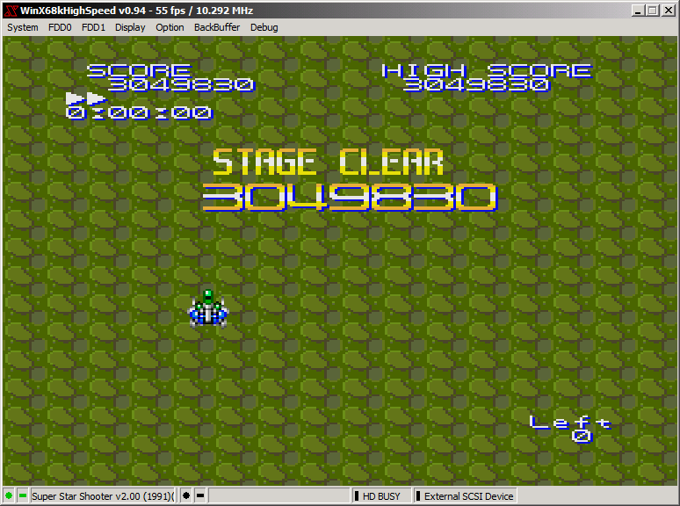This screenshot has height=506, width=680.
Task: Open the Display menu
Action: 130,27
